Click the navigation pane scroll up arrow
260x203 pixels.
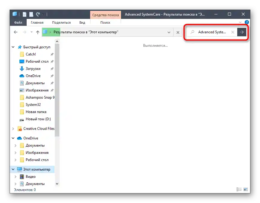(x=57, y=41)
